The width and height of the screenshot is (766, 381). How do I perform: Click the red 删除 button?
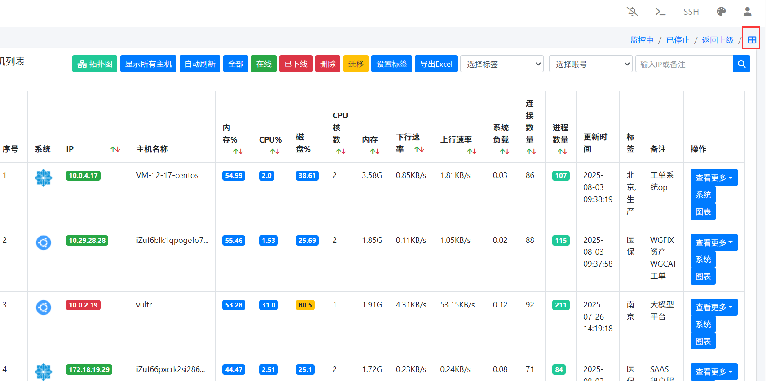(x=328, y=64)
